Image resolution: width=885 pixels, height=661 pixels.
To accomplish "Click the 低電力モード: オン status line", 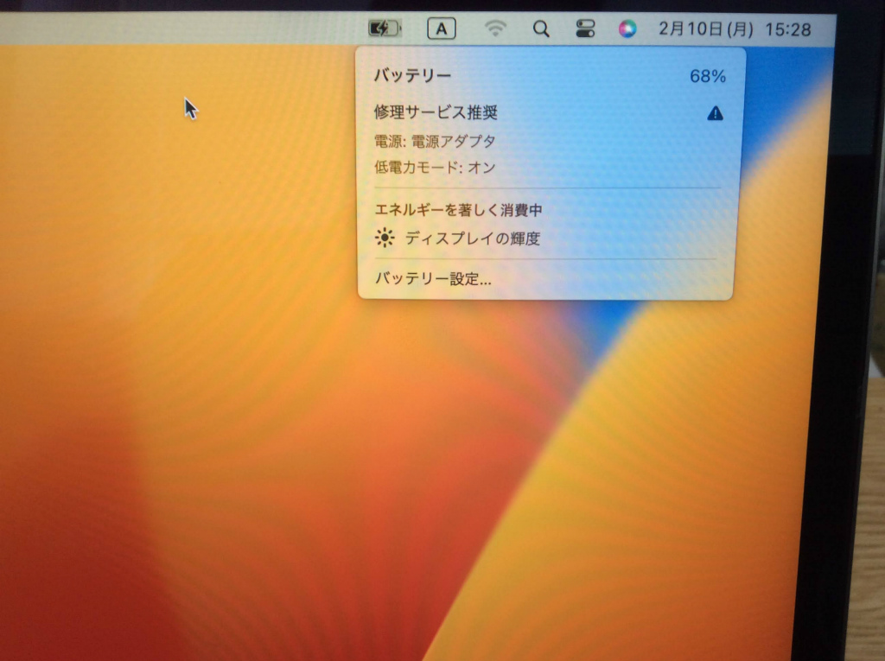I will [435, 167].
